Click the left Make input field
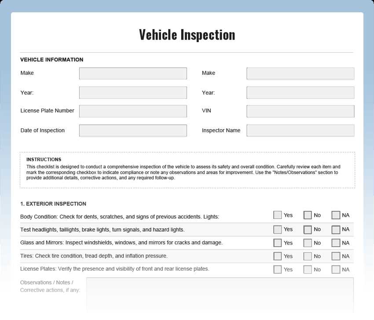The height and width of the screenshot is (320, 374). click(x=133, y=73)
